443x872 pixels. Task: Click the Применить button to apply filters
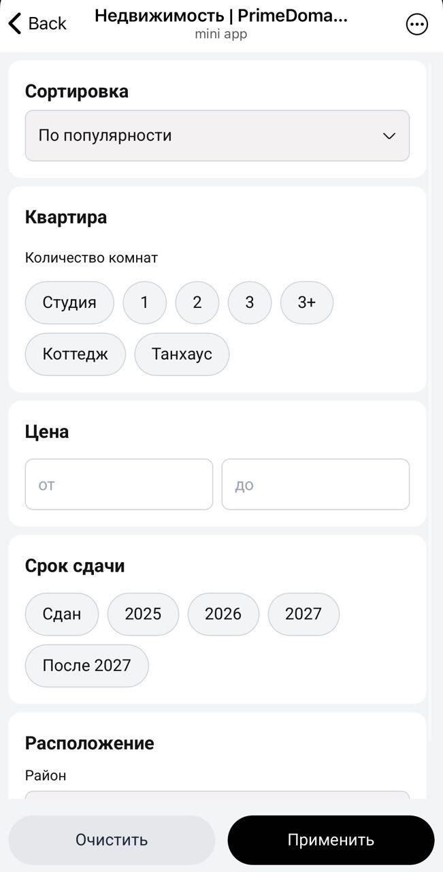point(331,840)
